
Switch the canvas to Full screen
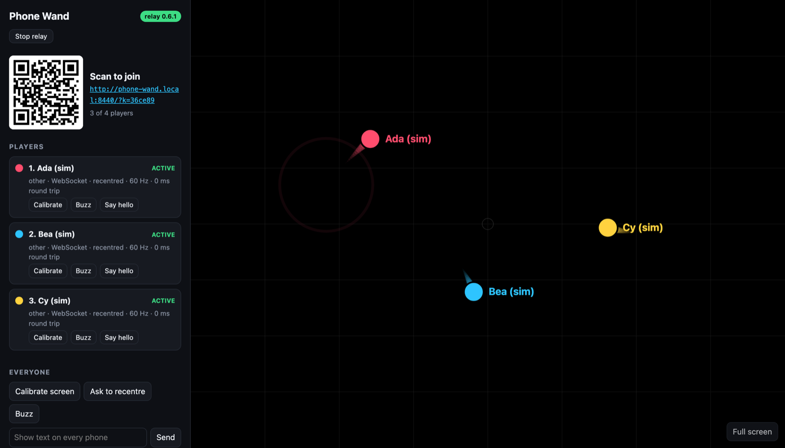[x=752, y=432]
